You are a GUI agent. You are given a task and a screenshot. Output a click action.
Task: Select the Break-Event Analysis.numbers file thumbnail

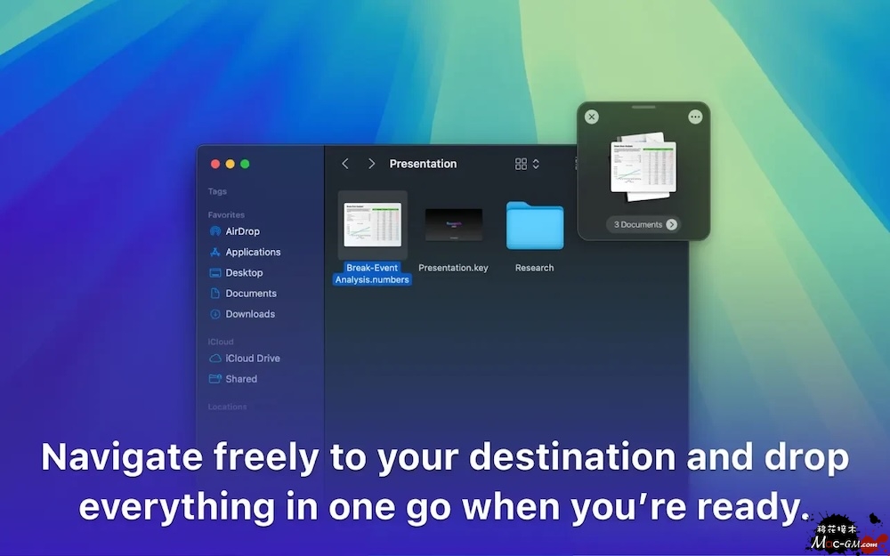(x=372, y=225)
